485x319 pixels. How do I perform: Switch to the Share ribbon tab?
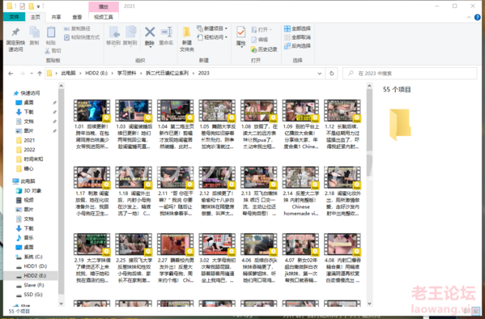[x=56, y=17]
